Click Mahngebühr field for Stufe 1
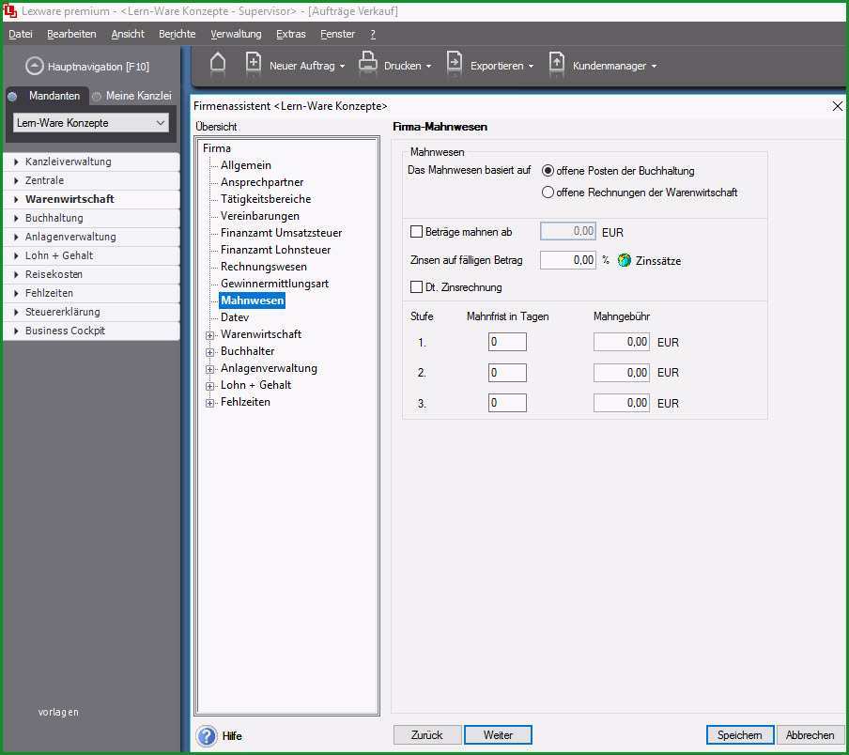 tap(622, 342)
